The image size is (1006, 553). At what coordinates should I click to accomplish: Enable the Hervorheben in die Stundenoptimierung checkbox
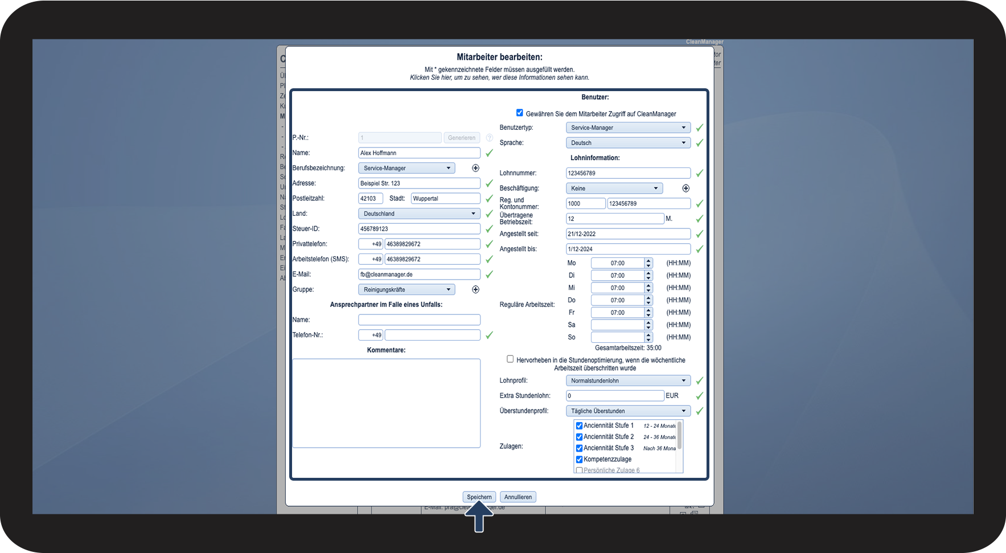pos(510,359)
